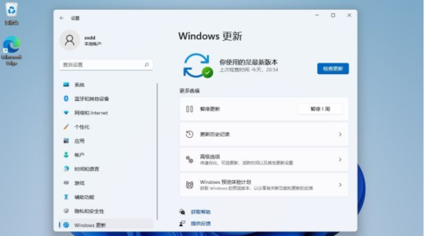
Task: Open 隐私和安全性 settings
Action: 106,211
